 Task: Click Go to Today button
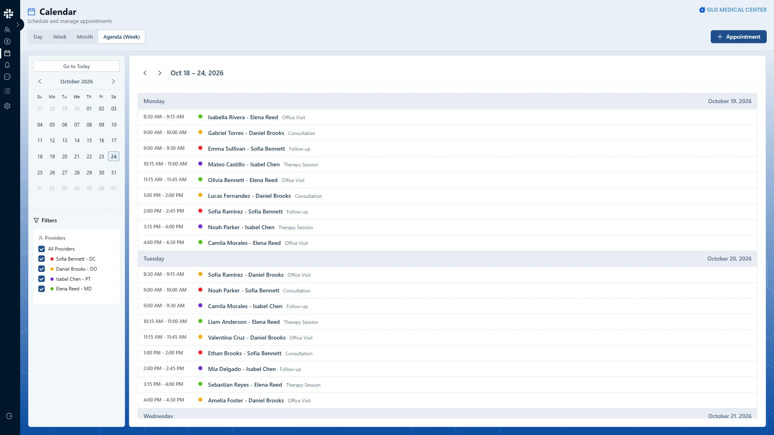[77, 66]
